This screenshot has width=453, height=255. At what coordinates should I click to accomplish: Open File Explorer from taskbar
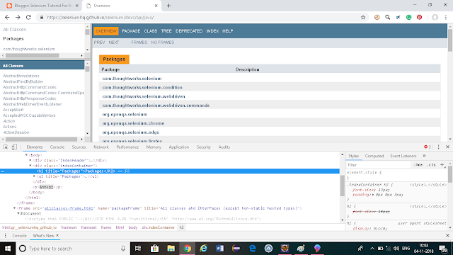pyautogui.click(x=171, y=249)
